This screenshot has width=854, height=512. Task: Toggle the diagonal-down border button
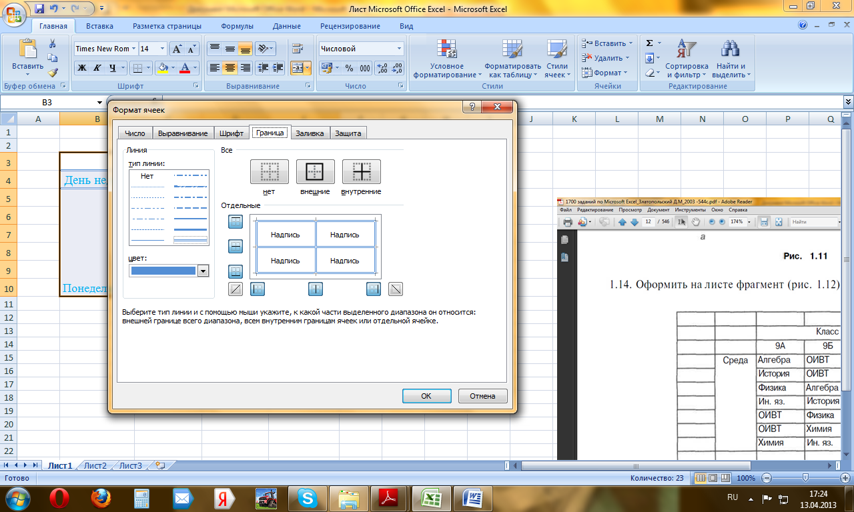[x=396, y=289]
